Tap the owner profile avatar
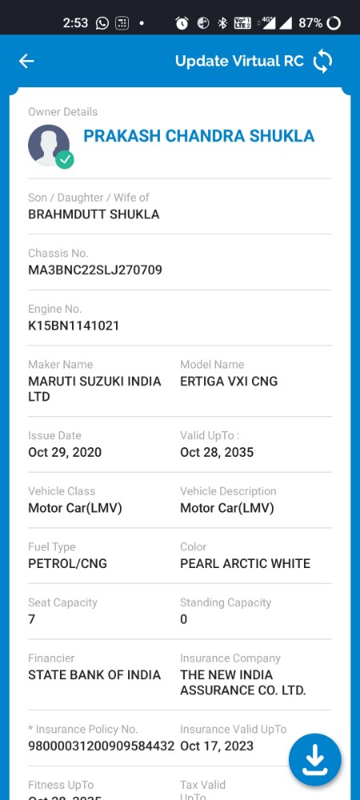Screen dimensions: 360x800 pyautogui.click(x=49, y=146)
